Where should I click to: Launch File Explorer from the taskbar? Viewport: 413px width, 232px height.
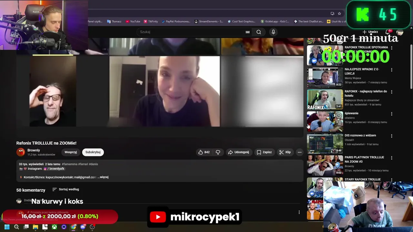click(35, 227)
